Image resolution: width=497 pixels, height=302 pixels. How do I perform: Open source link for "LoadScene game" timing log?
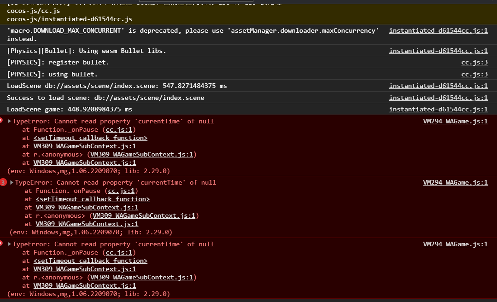coord(438,110)
